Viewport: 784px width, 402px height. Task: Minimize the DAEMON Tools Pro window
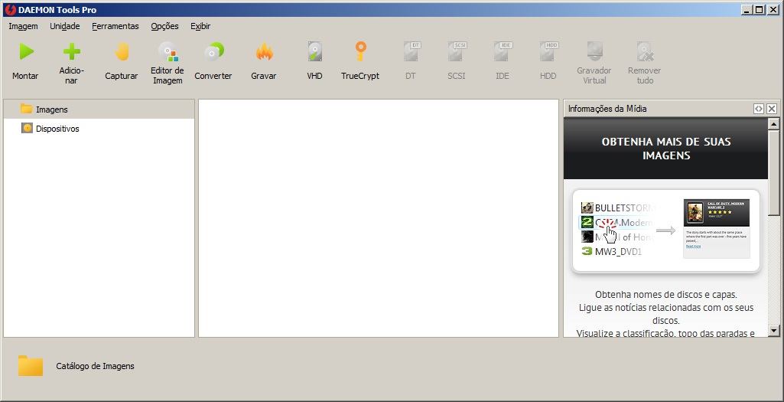(747, 9)
